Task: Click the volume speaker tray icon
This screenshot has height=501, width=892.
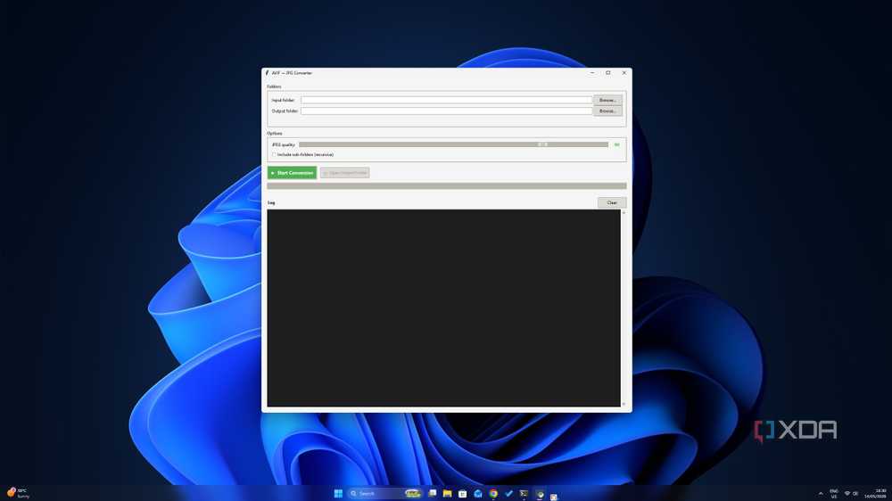Action: [855, 493]
